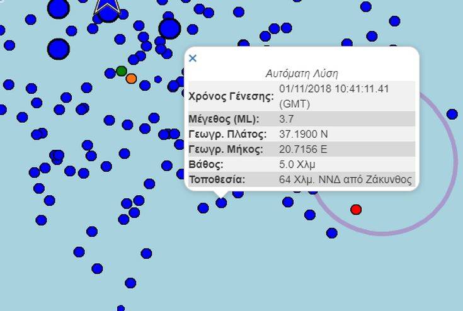Click the latitude value 37.1900 N
The height and width of the screenshot is (311, 463).
click(304, 134)
